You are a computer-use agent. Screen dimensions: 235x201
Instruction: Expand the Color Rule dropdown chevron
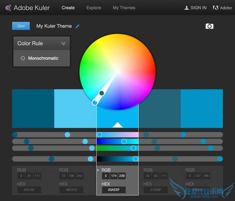(63, 43)
